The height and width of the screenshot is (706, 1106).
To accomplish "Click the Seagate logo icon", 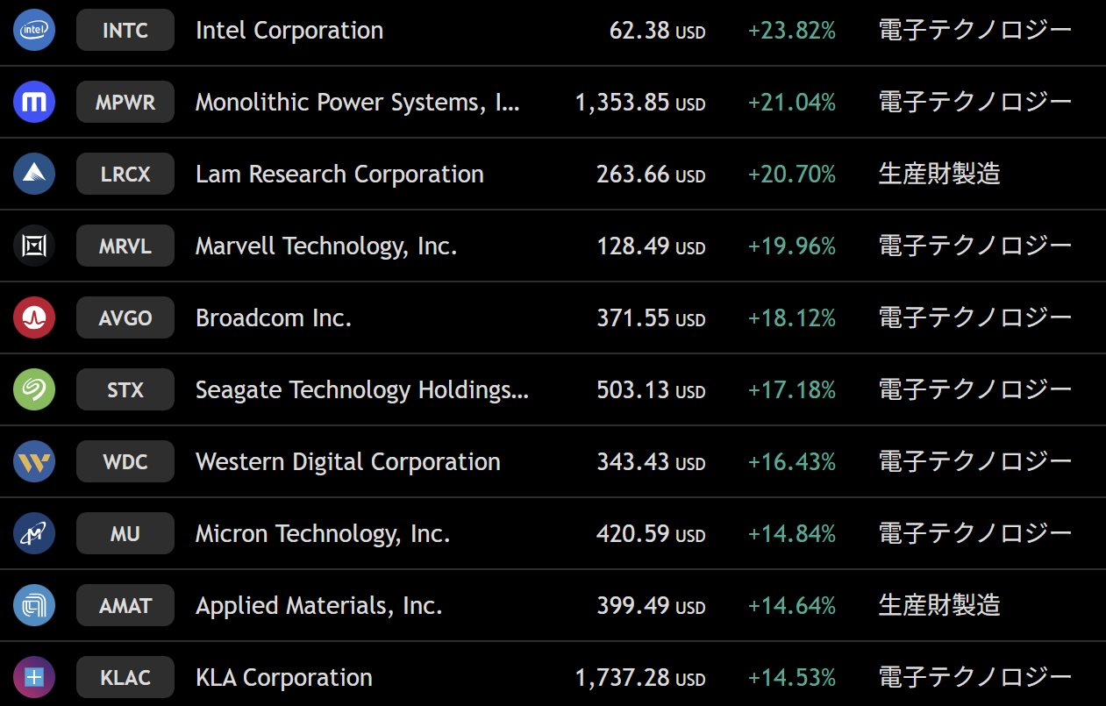I will (34, 390).
